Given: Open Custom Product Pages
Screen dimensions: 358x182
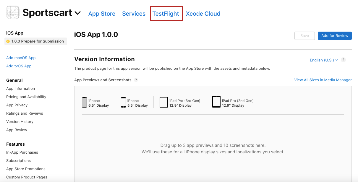Looking at the screenshot, I should (x=27, y=177).
